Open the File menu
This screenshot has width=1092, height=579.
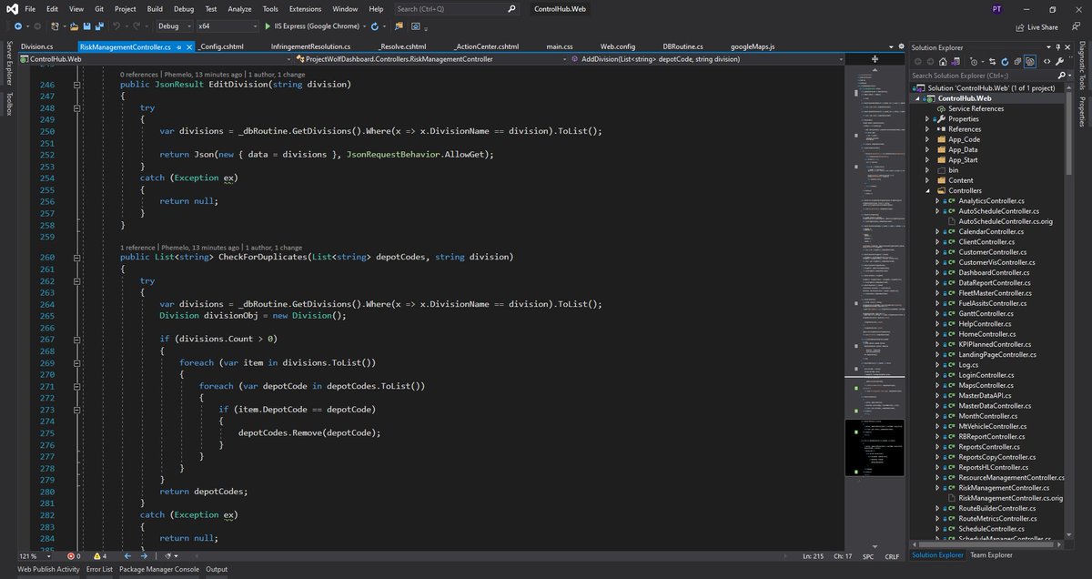click(x=30, y=8)
